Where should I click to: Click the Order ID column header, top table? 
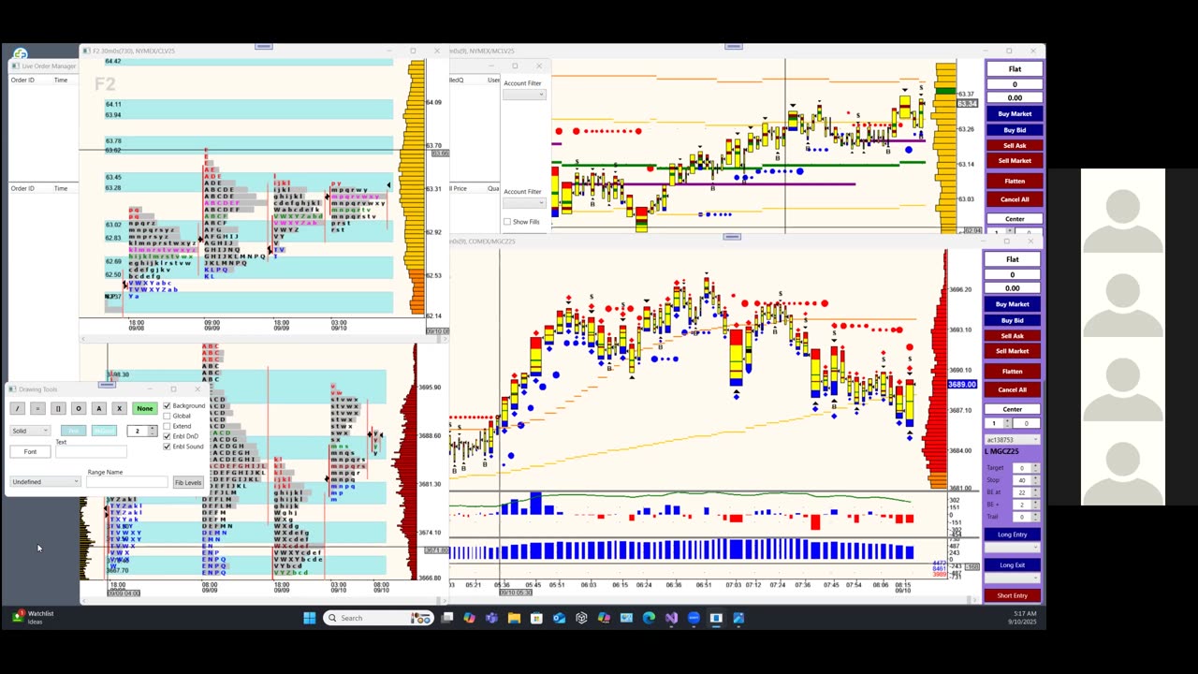click(x=22, y=81)
